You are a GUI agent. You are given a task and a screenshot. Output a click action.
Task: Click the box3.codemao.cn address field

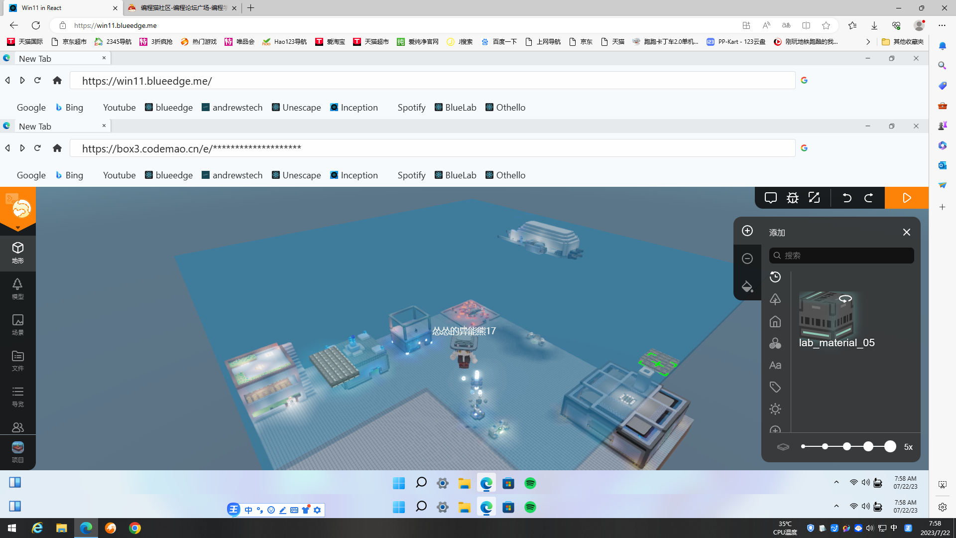coord(432,148)
